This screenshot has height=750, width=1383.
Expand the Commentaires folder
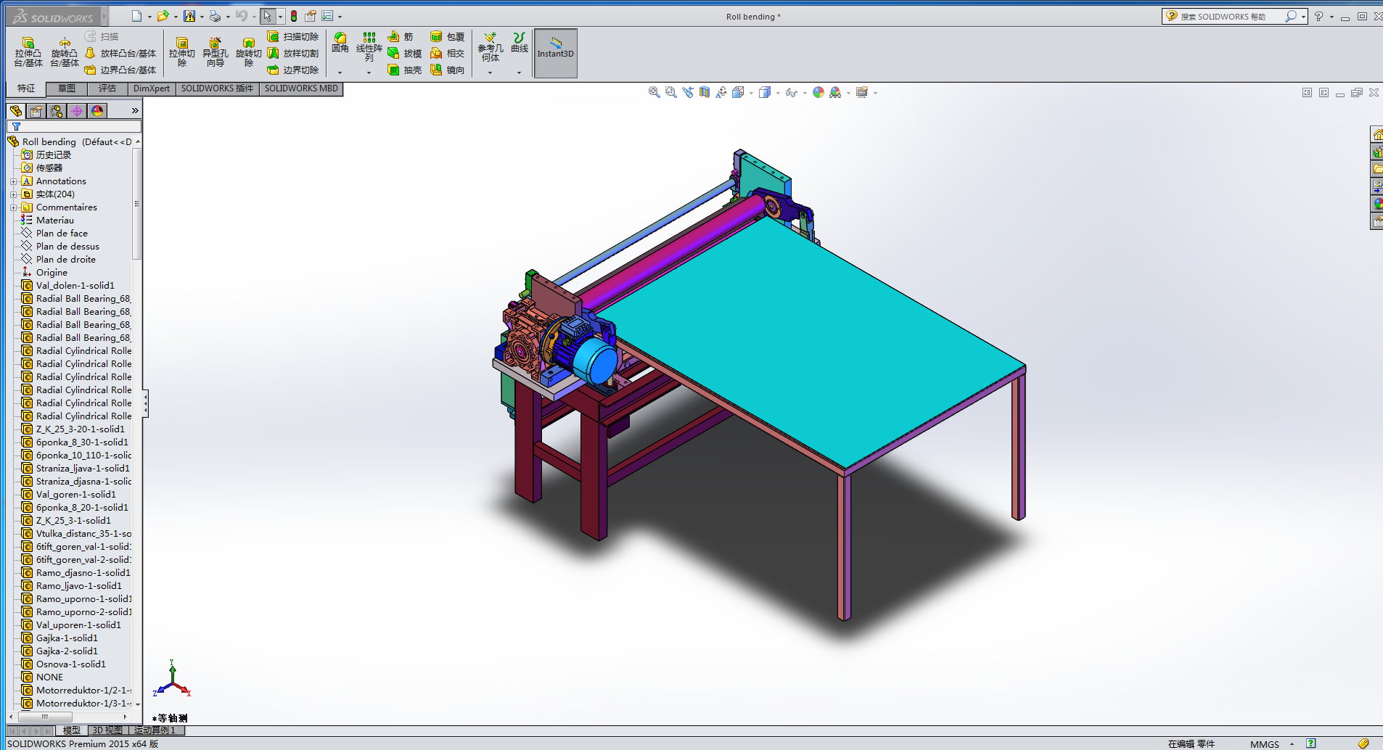(x=14, y=207)
